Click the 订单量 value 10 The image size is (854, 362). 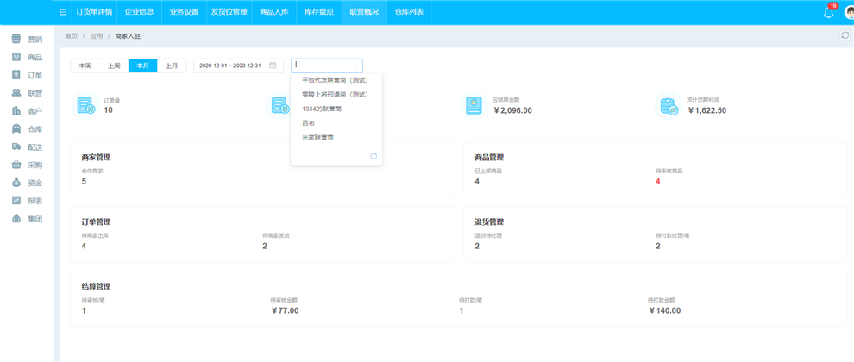point(108,110)
